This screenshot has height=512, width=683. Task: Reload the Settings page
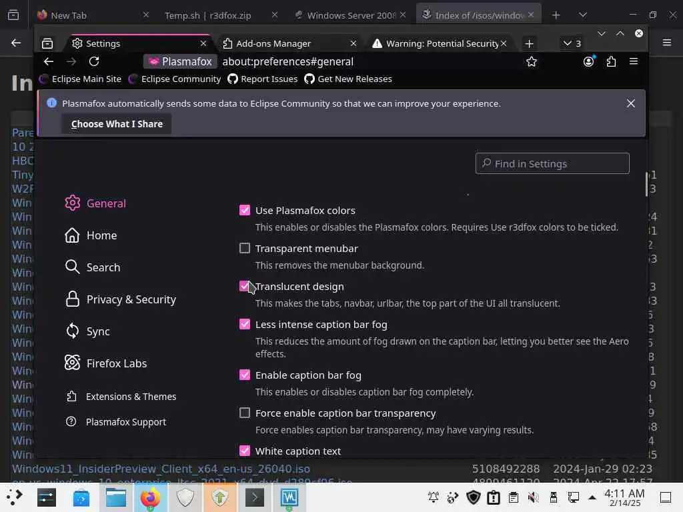[94, 61]
